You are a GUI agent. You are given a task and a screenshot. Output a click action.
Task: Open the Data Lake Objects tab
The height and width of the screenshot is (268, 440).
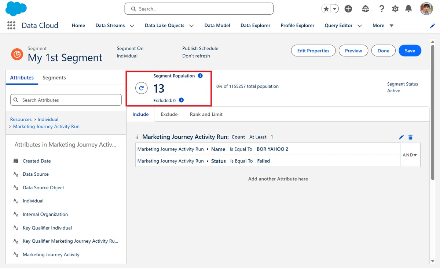[x=165, y=26]
